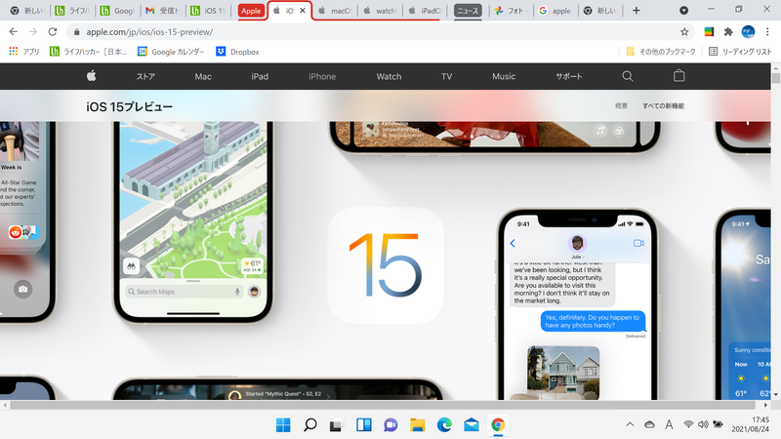Reload the iOS 15 preview page
Viewport: 781px width, 439px height.
tap(53, 32)
